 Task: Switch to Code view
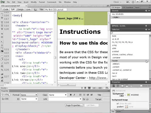tap(6, 9)
